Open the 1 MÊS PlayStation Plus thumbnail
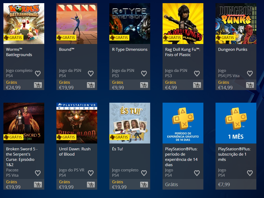This screenshot has width=264, height=198. pyautogui.click(x=236, y=123)
